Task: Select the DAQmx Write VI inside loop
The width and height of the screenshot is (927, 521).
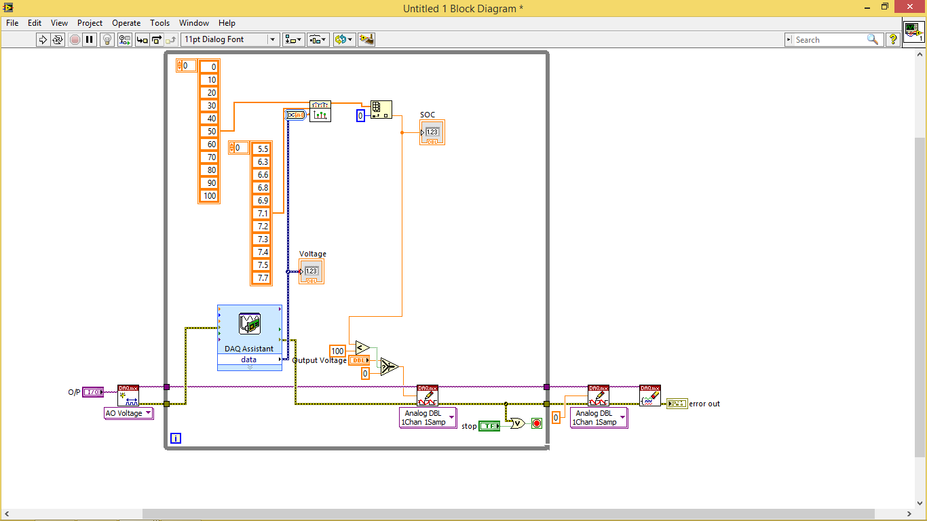Action: pos(428,395)
